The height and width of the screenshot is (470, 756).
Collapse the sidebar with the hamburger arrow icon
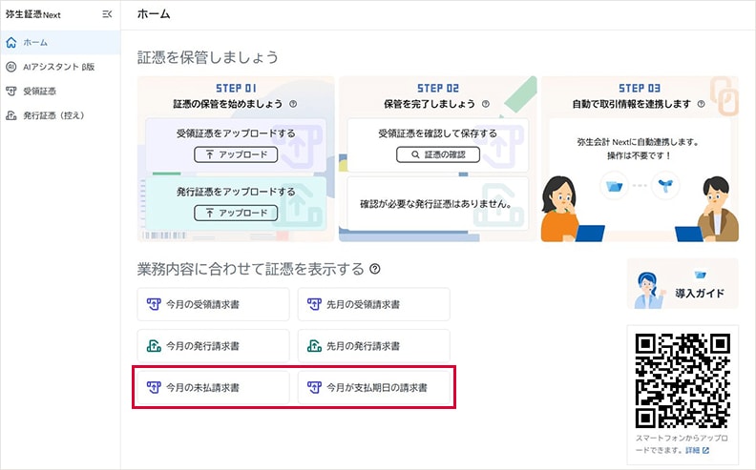click(x=107, y=14)
